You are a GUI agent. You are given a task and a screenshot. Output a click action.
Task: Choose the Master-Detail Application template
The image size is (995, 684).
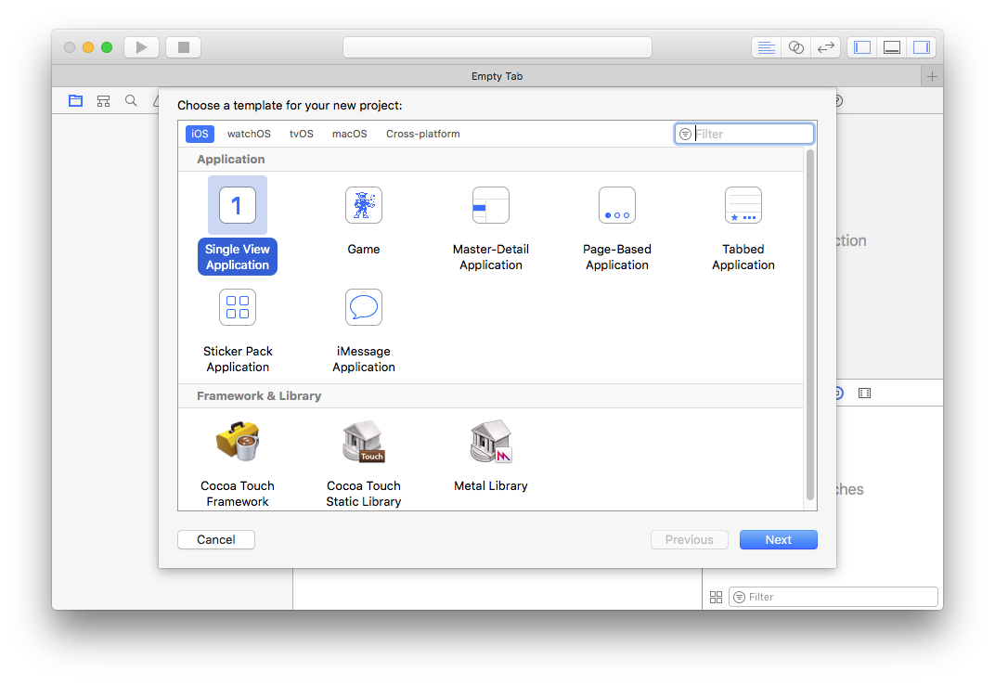491,205
